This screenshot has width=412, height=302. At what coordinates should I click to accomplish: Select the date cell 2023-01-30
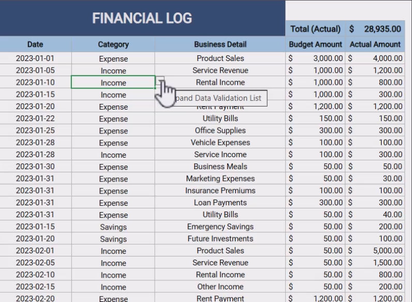(x=35, y=166)
